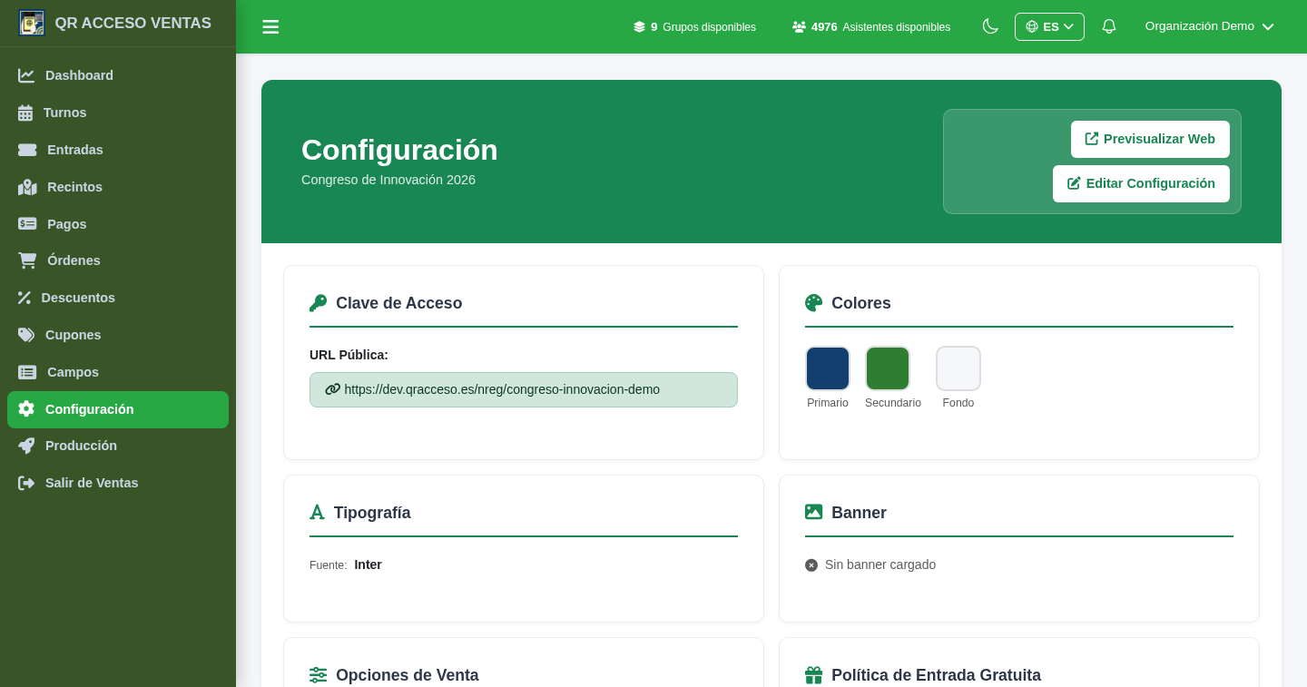Screen dimensions: 1307x687
Task: Select the Secundario green color swatch
Action: point(888,368)
